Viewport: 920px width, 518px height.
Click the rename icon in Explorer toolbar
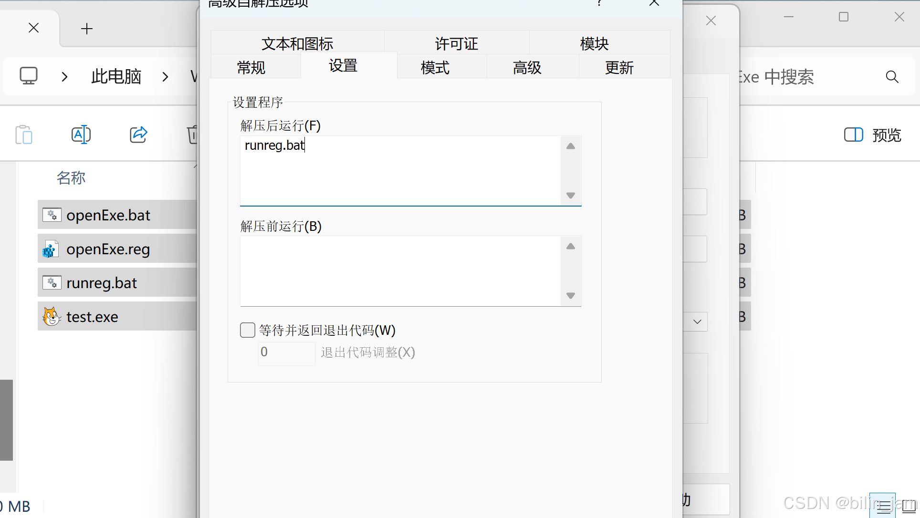click(x=81, y=135)
